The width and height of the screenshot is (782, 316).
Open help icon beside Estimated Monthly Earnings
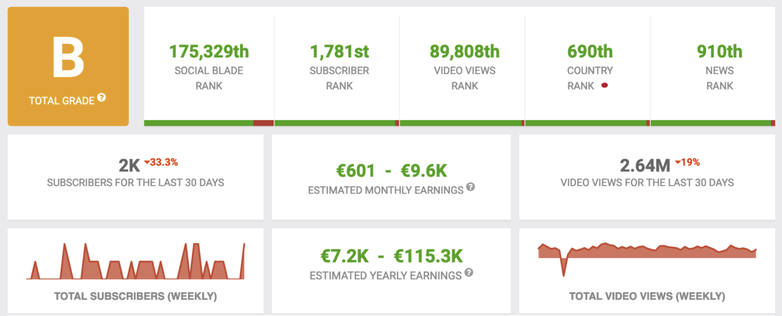pyautogui.click(x=470, y=187)
